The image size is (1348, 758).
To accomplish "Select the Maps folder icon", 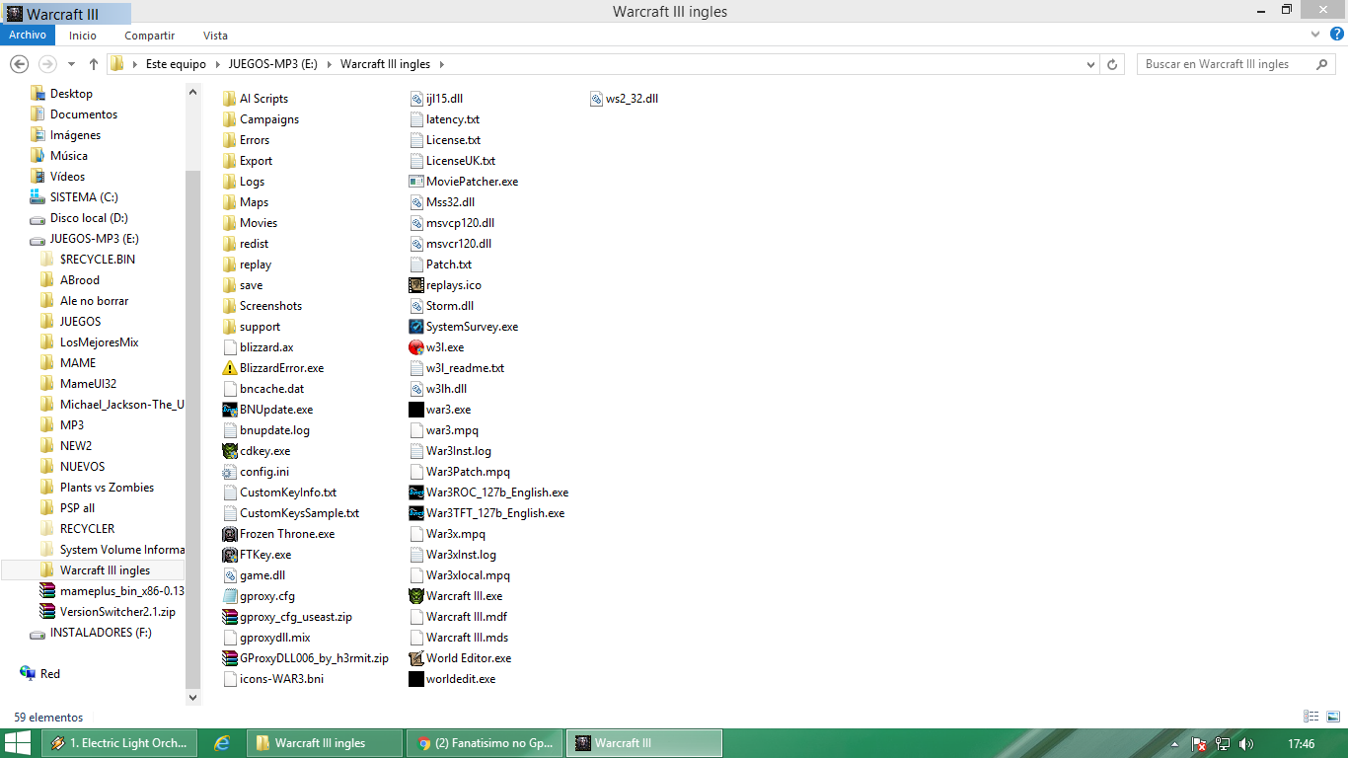I will click(x=230, y=202).
